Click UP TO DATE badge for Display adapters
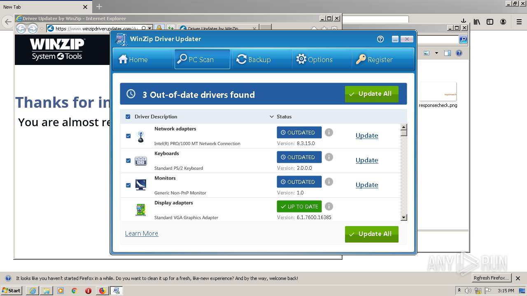 [299, 206]
